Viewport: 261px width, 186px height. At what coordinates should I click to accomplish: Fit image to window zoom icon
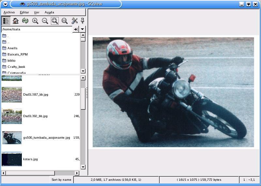click(x=55, y=21)
